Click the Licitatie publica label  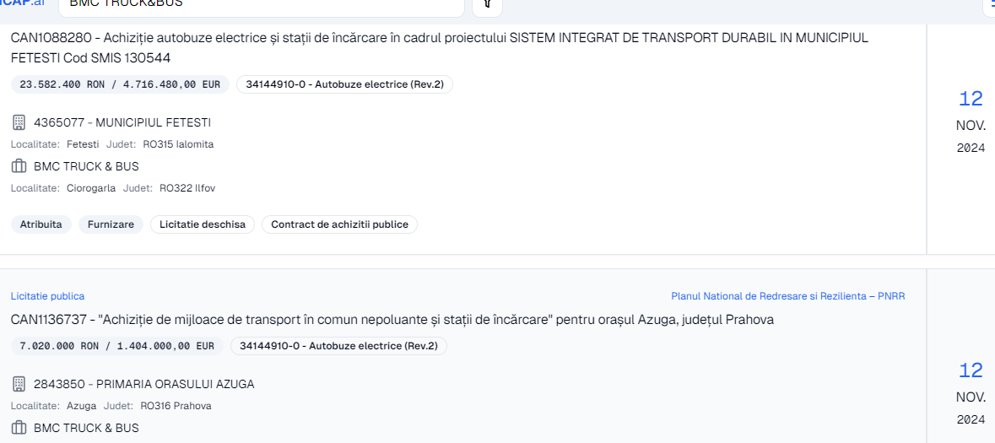(47, 296)
